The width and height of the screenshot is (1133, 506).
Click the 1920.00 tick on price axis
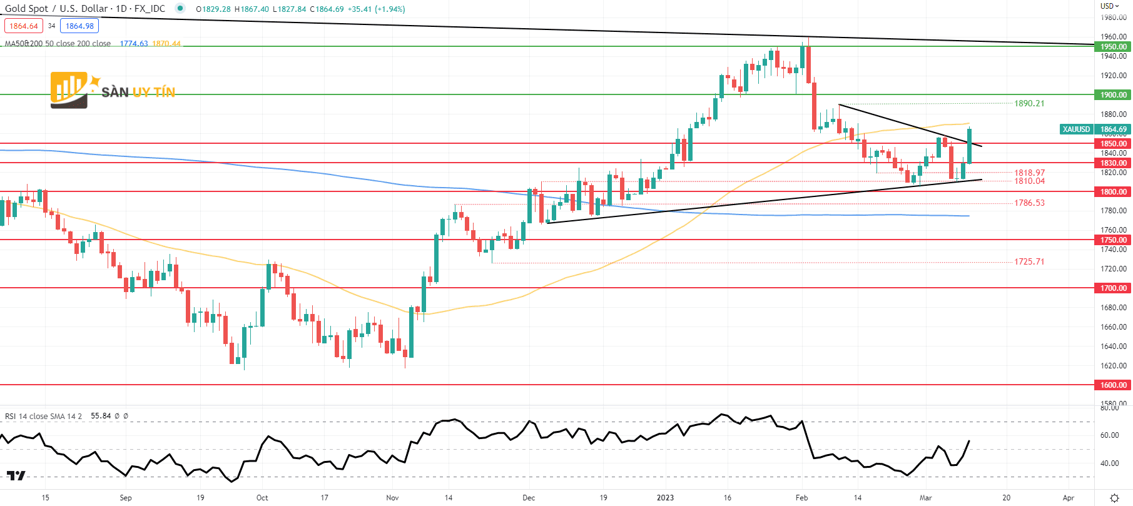point(1114,76)
